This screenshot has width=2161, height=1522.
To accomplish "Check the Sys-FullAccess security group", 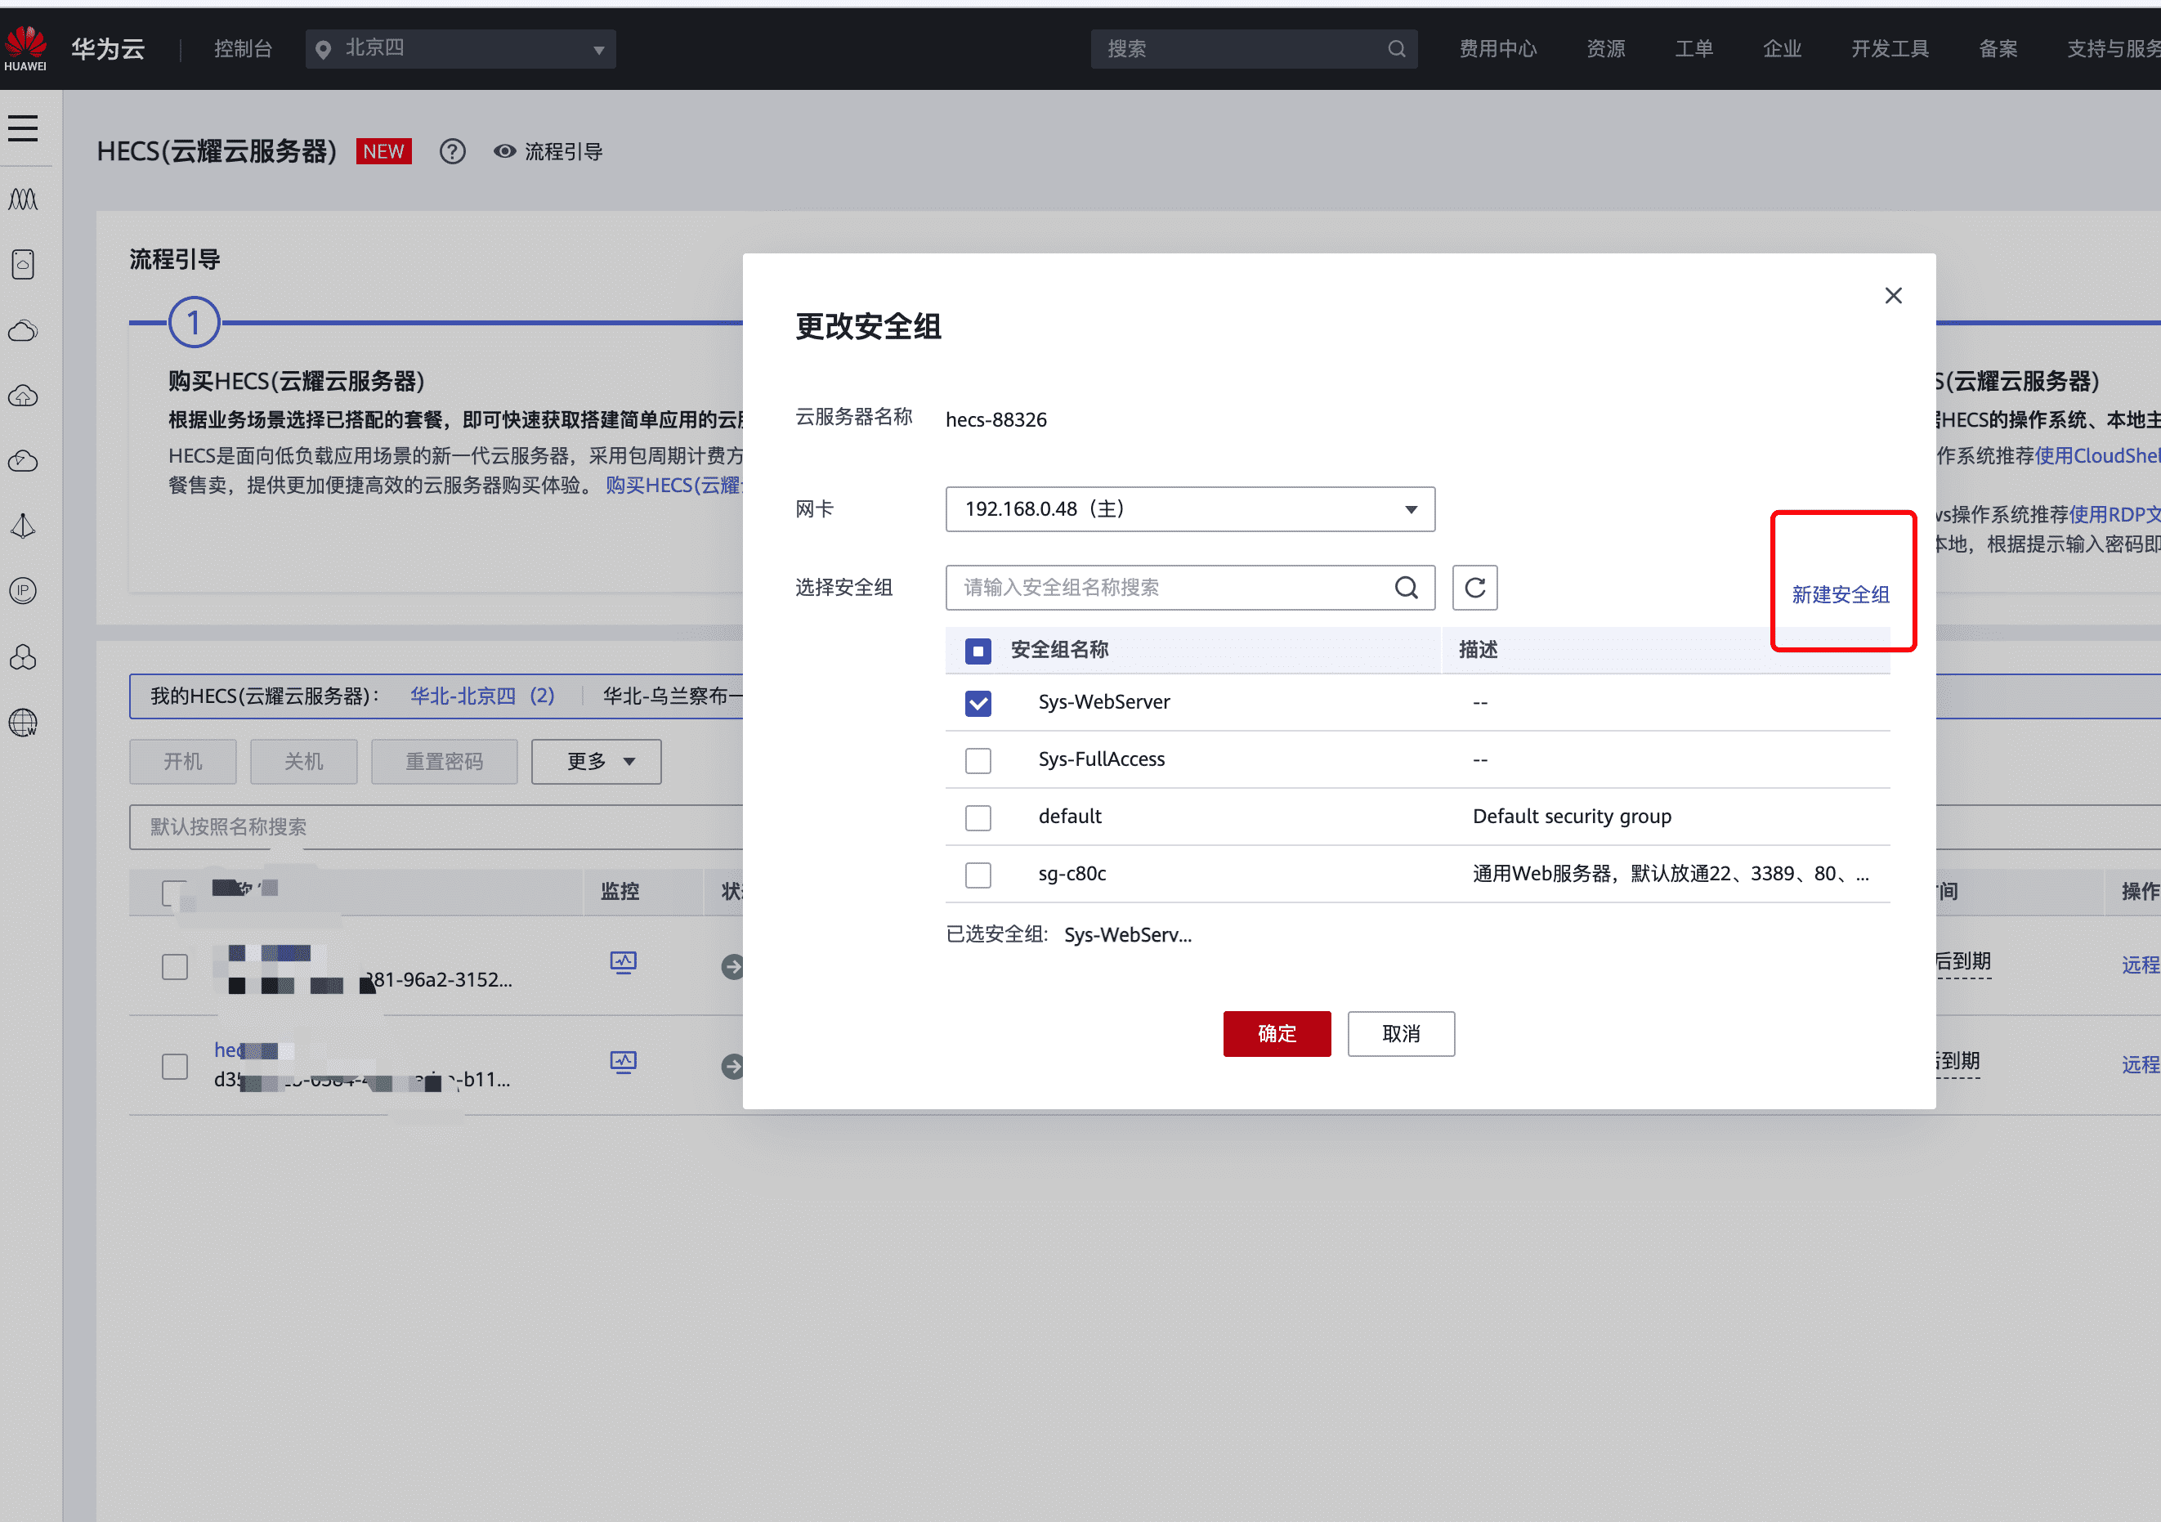I will pos(978,760).
